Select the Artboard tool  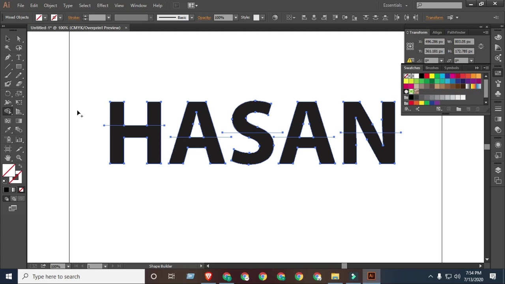click(7, 149)
